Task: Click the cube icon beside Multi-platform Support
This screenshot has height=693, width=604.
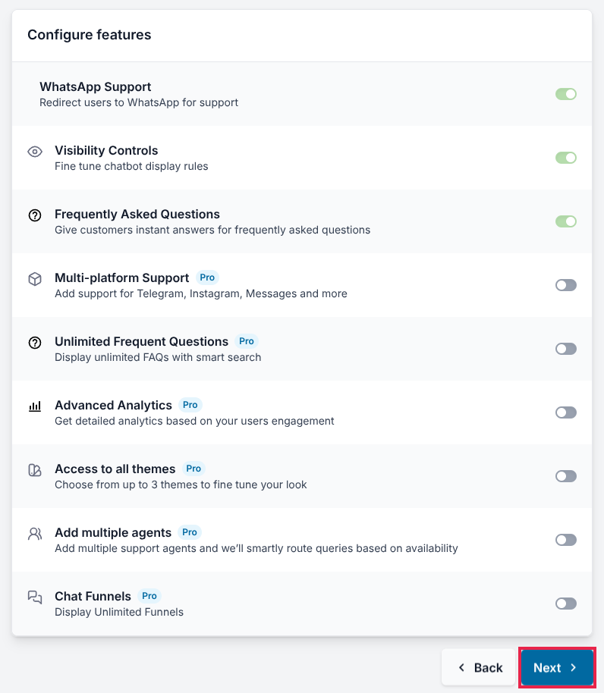Action: click(35, 279)
